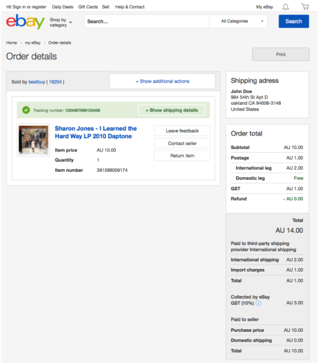Open the shopping cart icon
Viewport: 322px width, 363px height.
(x=305, y=7)
